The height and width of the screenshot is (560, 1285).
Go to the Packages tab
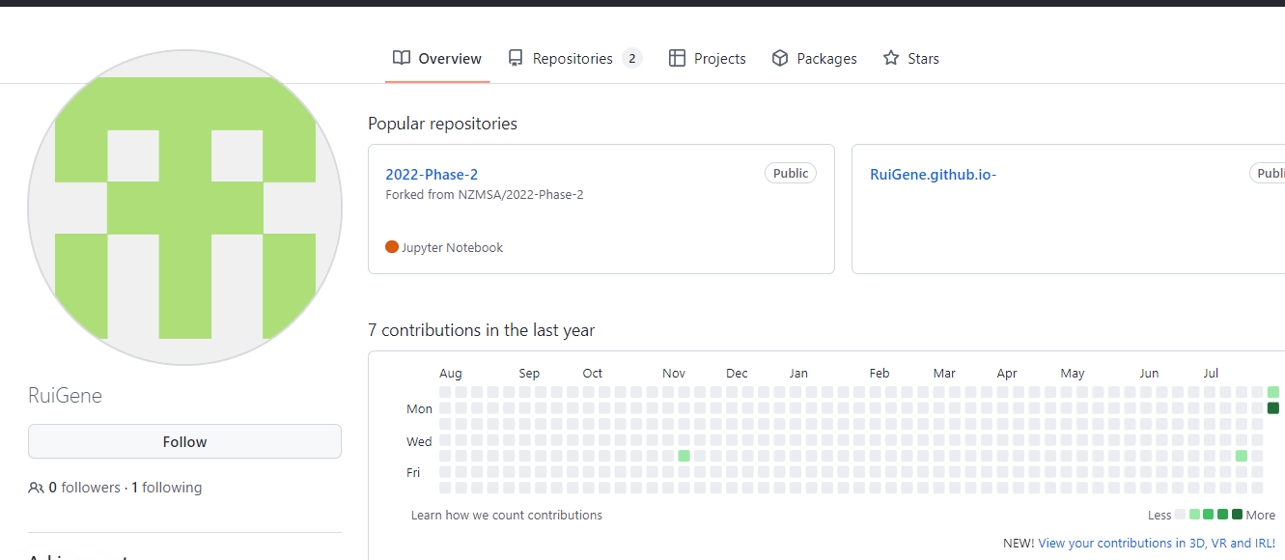814,58
